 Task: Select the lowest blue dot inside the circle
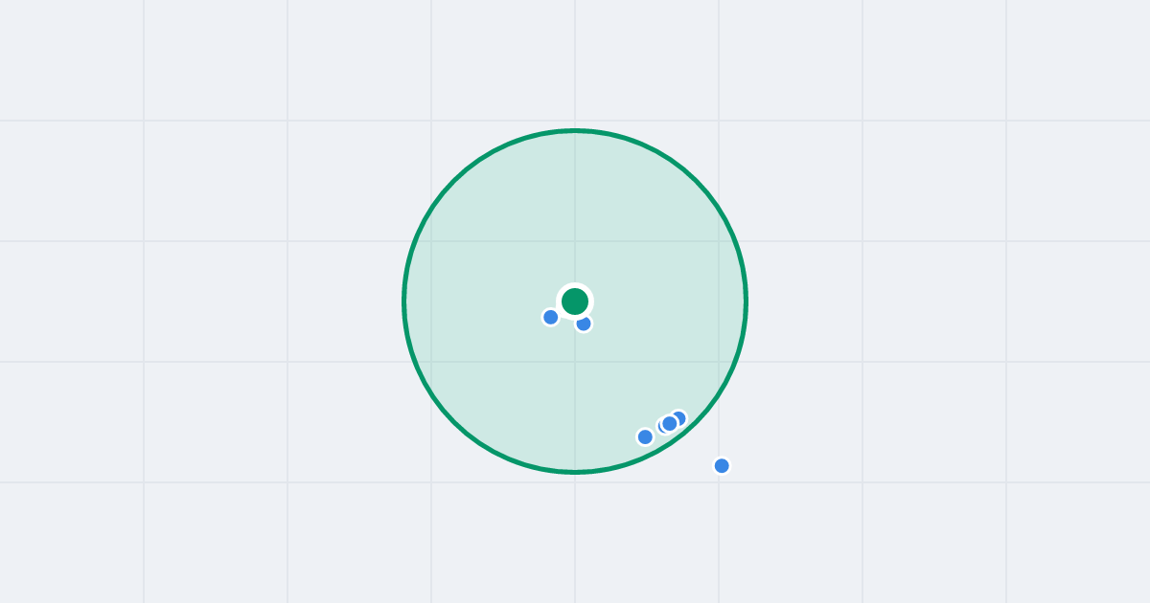[x=645, y=436]
